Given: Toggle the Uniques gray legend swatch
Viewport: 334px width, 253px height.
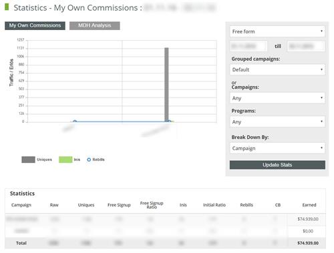Looking at the screenshot, I should click(28, 160).
